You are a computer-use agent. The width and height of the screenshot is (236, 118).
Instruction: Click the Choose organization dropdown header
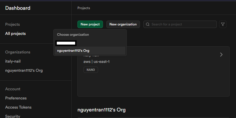(73, 35)
